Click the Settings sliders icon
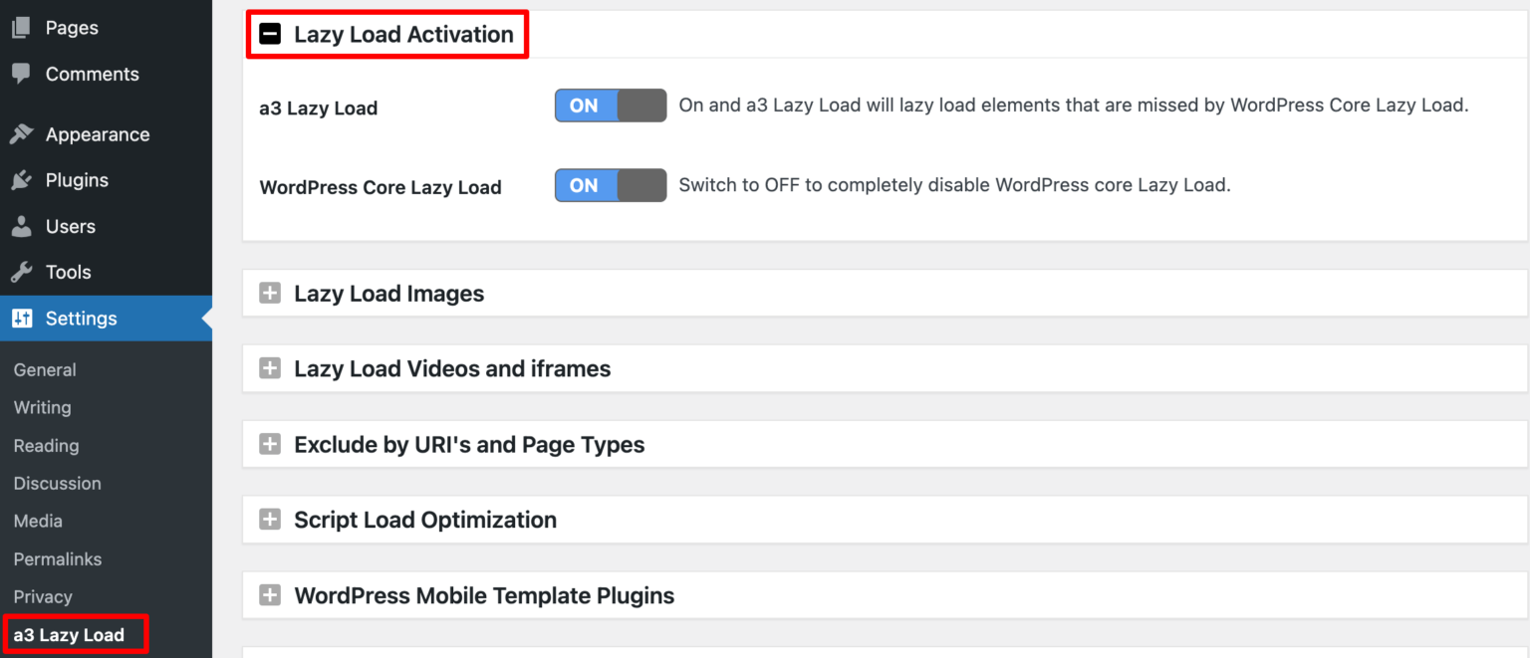 21,318
